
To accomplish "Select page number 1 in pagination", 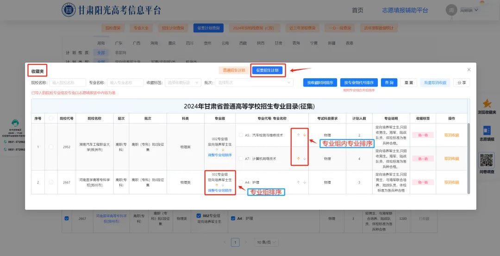I will pos(235,242).
